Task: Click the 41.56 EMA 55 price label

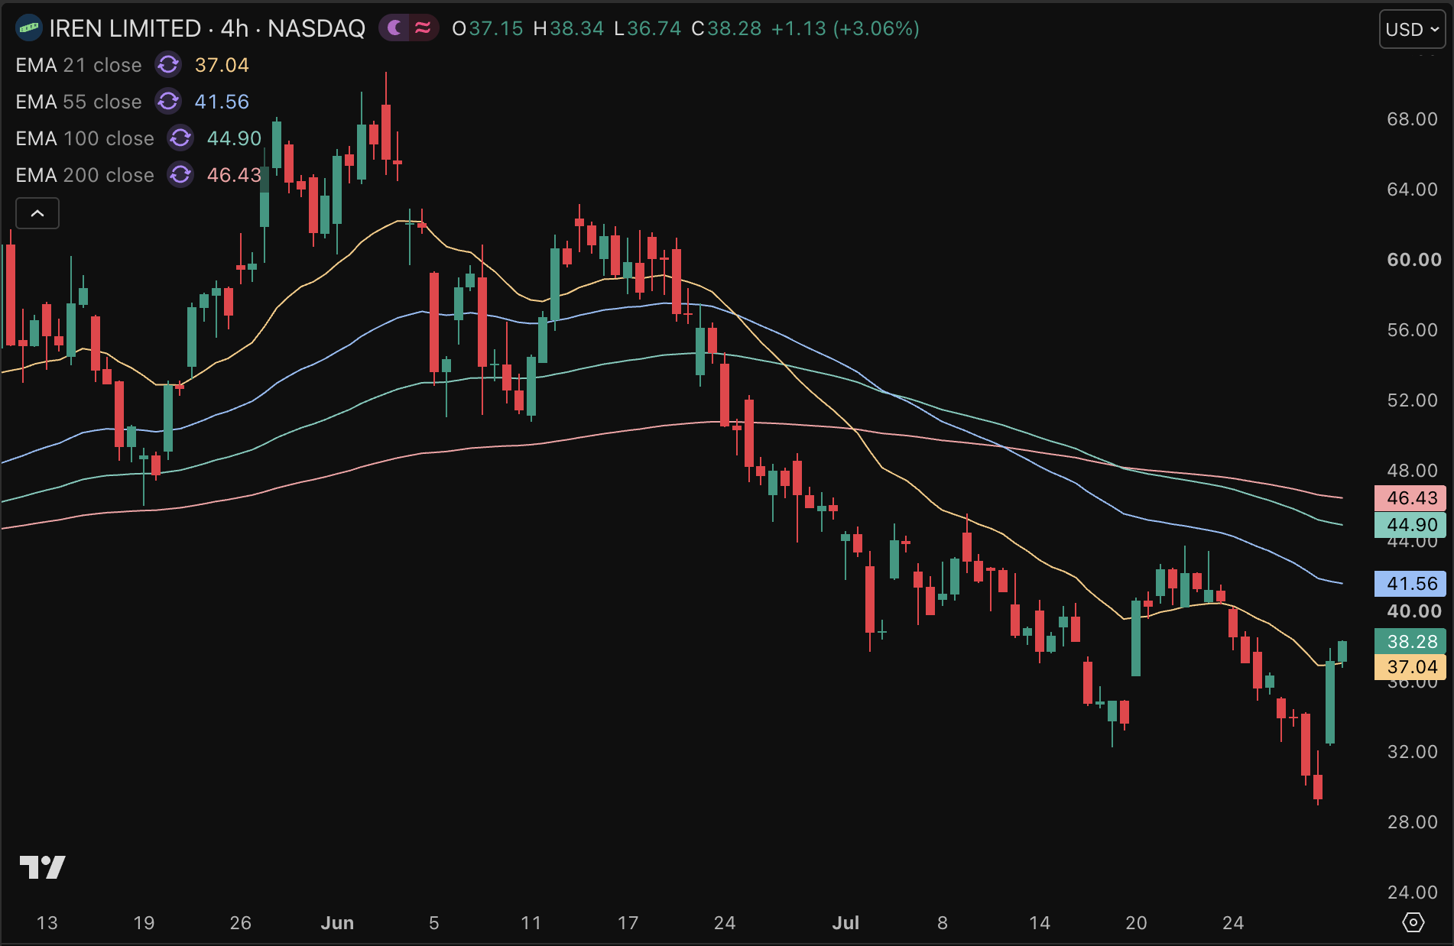Action: tap(1410, 584)
